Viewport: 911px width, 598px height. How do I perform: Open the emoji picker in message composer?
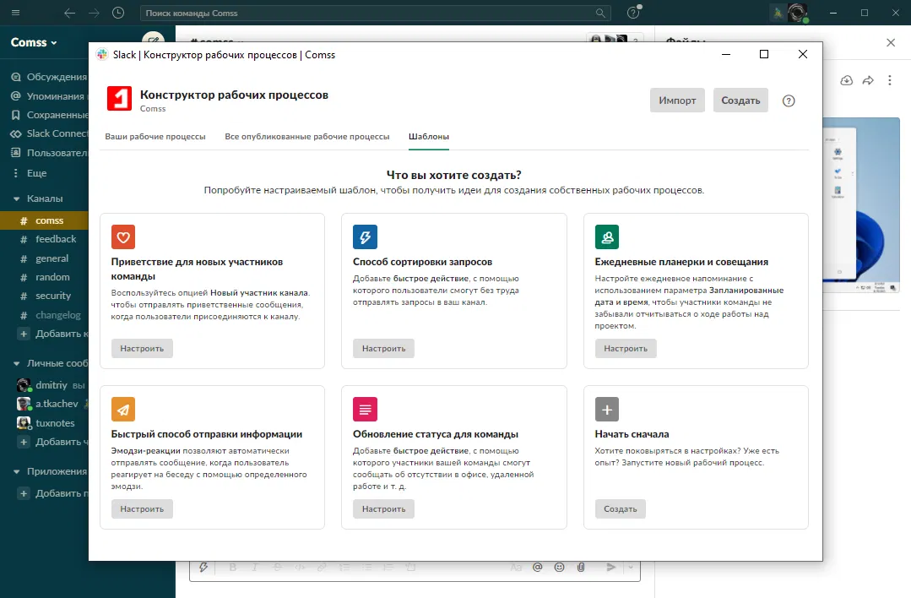(x=559, y=568)
